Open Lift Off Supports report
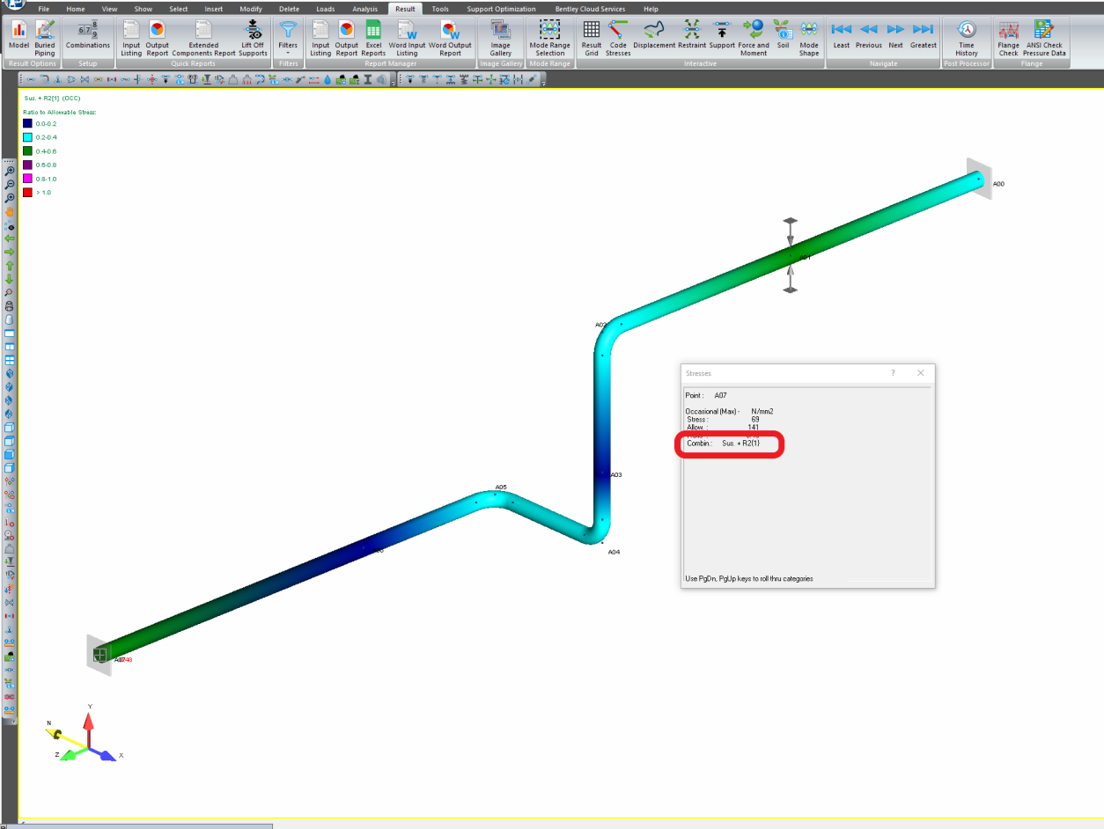Image resolution: width=1104 pixels, height=829 pixels. (x=253, y=38)
